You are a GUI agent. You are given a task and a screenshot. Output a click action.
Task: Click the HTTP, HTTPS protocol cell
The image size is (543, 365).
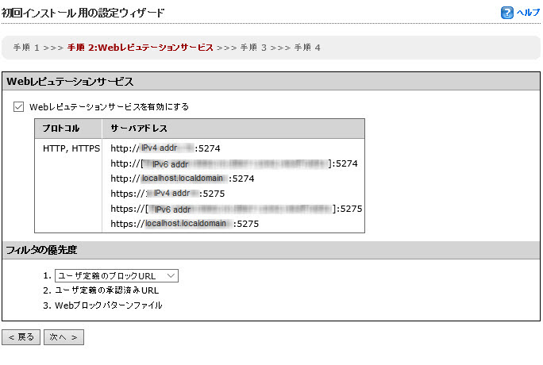[x=71, y=148]
